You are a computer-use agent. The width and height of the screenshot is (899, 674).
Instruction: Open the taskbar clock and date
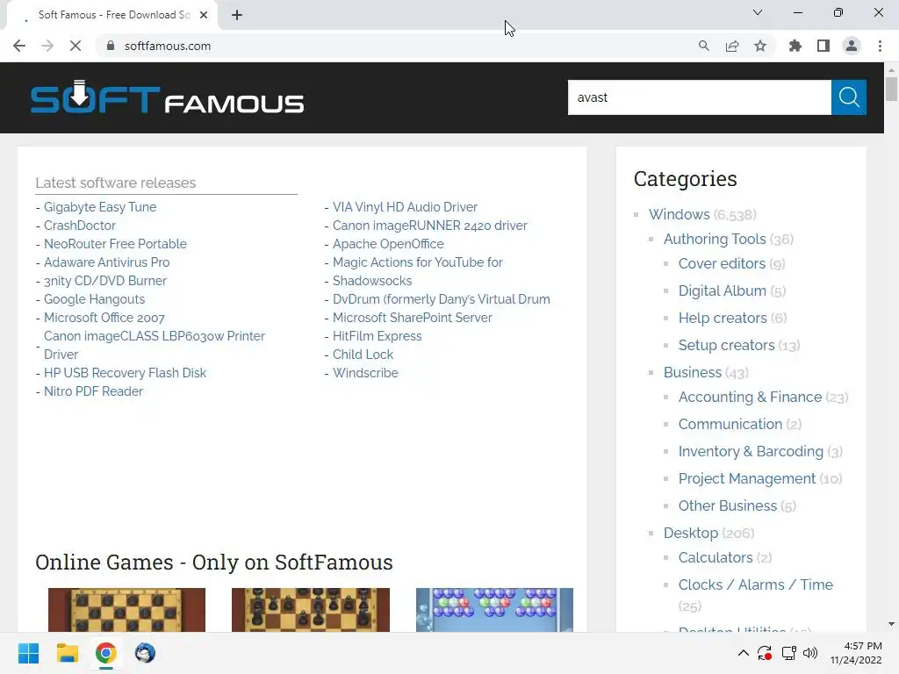pyautogui.click(x=857, y=653)
